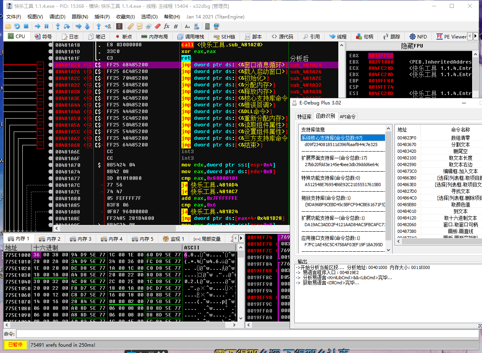Switch to the 符号 tab
Image resolution: width=482 pixels, height=353 pixels.
[43, 37]
